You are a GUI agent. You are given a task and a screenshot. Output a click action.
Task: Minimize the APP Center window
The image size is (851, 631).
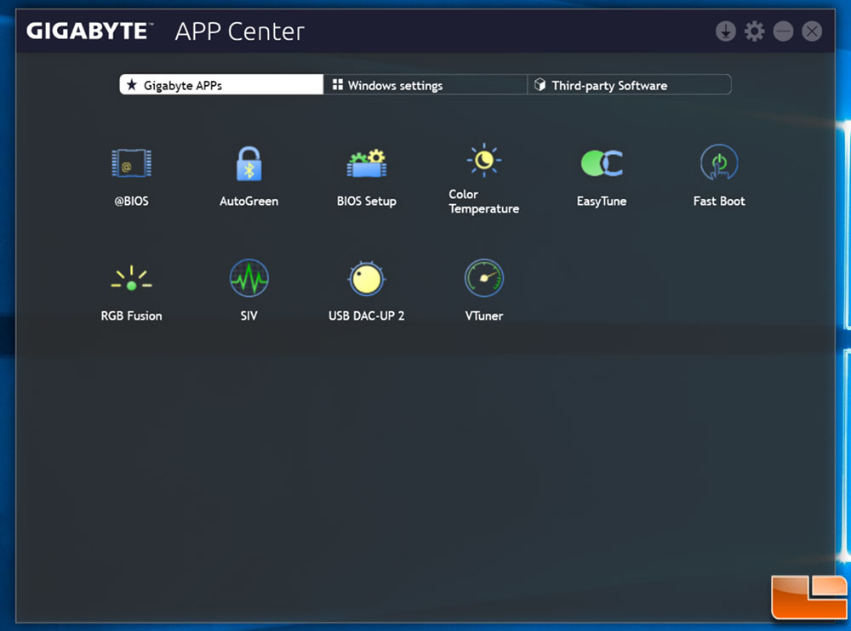click(783, 31)
